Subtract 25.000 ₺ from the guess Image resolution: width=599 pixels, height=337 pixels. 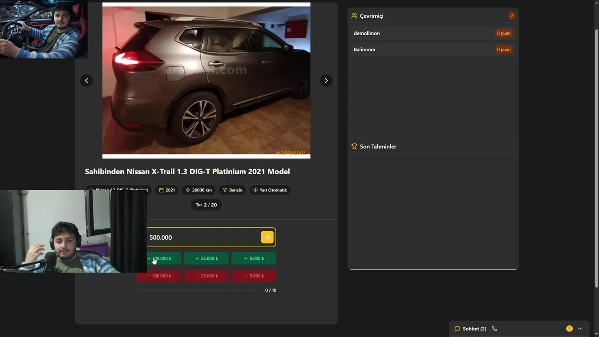[206, 276]
